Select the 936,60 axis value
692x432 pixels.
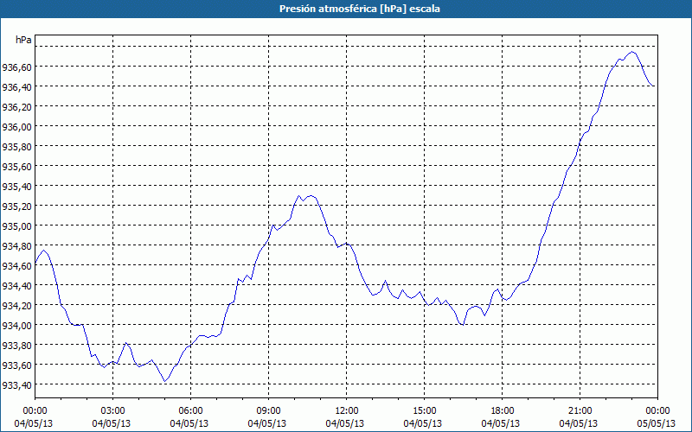(x=16, y=67)
